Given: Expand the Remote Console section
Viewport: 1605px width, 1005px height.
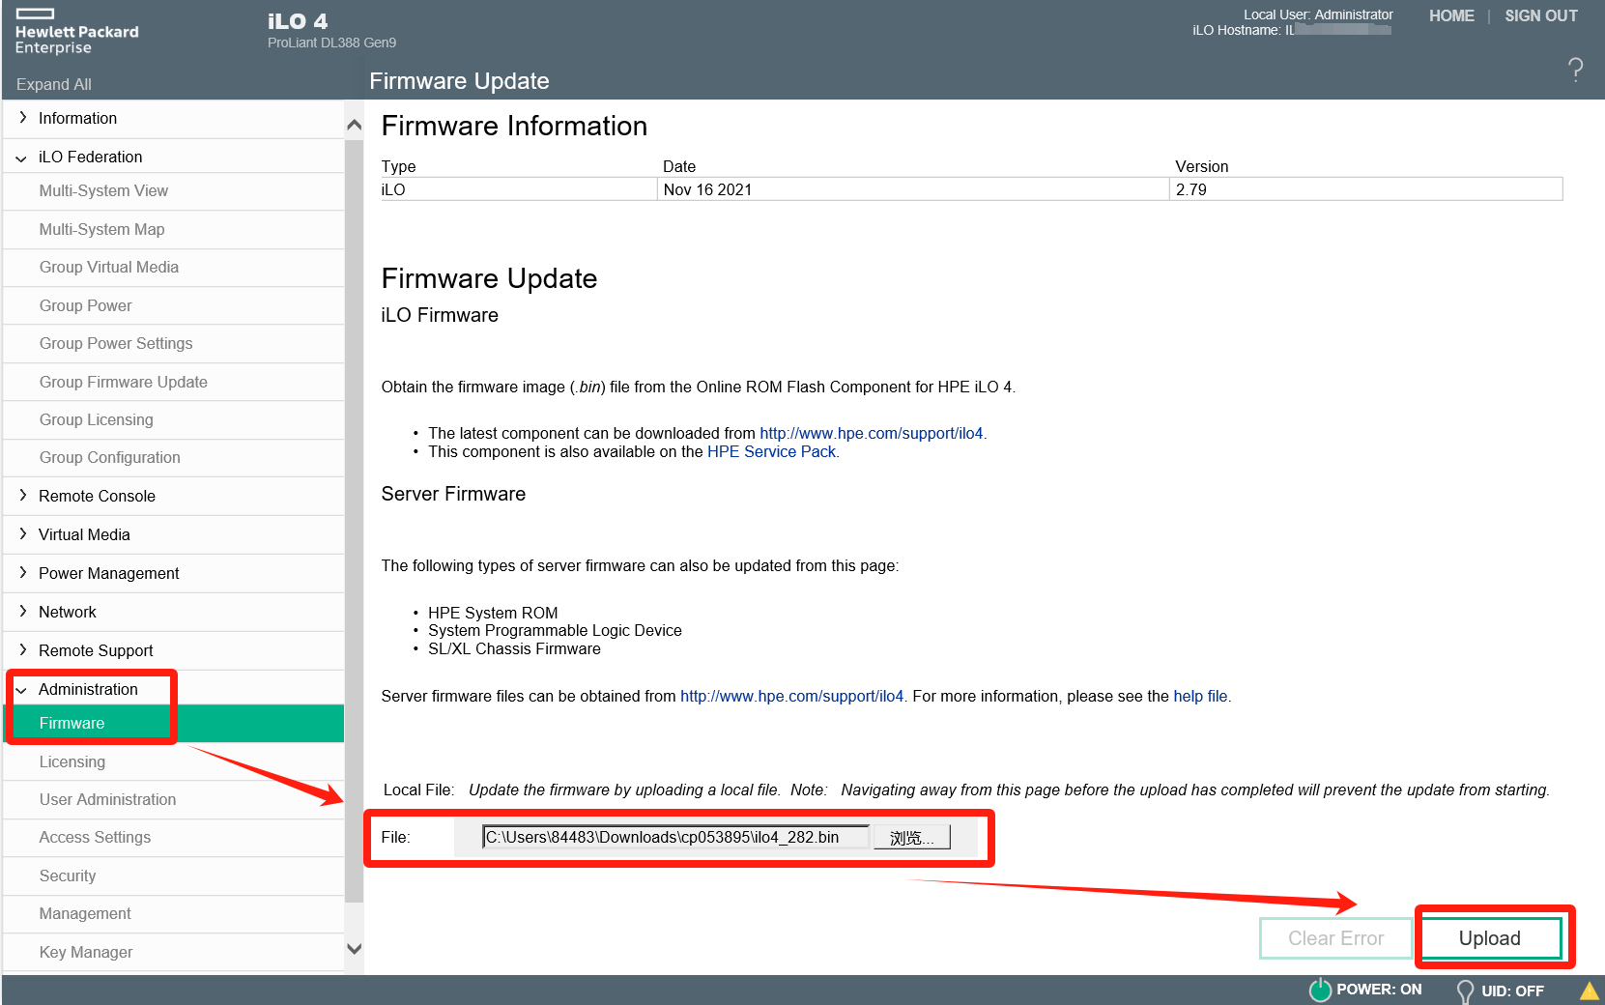Looking at the screenshot, I should coord(97,496).
